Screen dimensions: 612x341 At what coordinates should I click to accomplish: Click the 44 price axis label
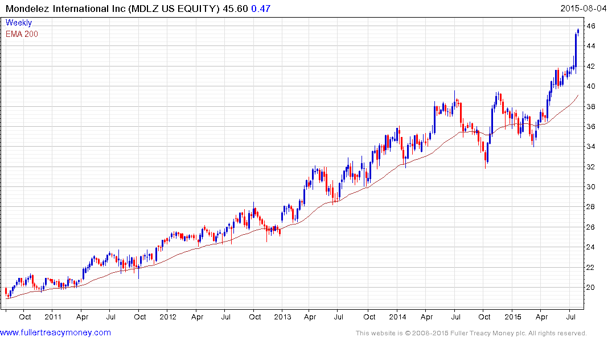[x=591, y=46]
